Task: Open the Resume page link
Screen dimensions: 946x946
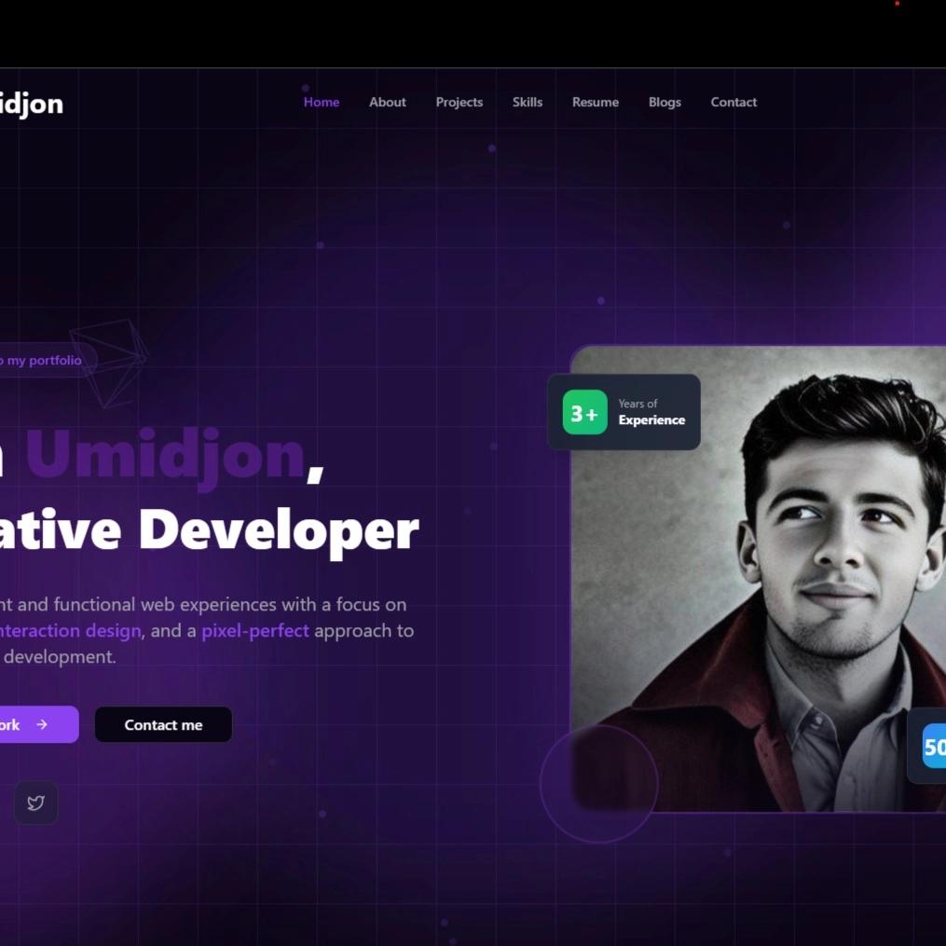Action: [595, 103]
